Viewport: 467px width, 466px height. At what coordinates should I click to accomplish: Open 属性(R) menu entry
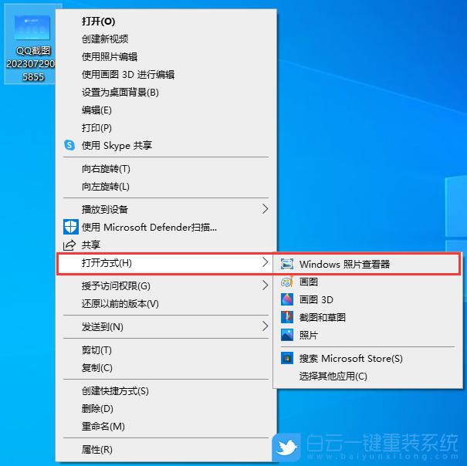point(166,449)
